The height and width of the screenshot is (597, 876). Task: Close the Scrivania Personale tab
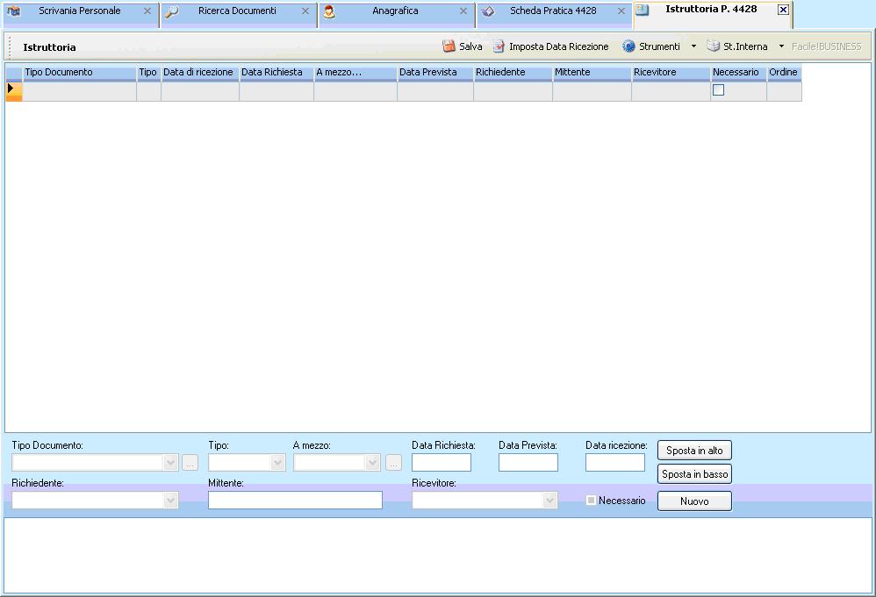[147, 11]
